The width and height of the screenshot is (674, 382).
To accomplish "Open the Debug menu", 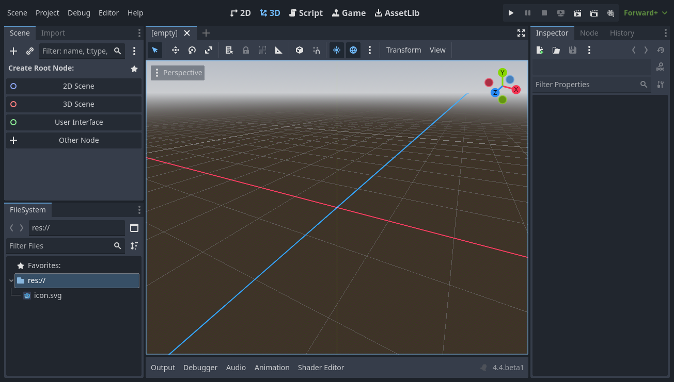I will 79,13.
